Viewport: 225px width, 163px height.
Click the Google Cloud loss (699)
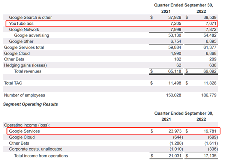(213, 137)
